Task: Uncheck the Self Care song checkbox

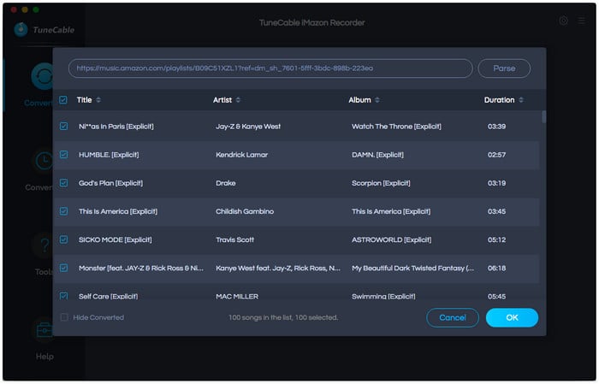Action: pyautogui.click(x=64, y=296)
